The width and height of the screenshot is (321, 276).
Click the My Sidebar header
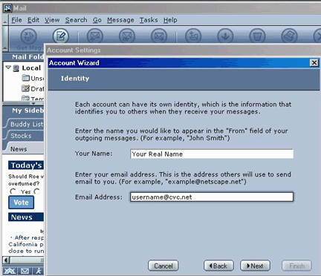click(x=23, y=111)
